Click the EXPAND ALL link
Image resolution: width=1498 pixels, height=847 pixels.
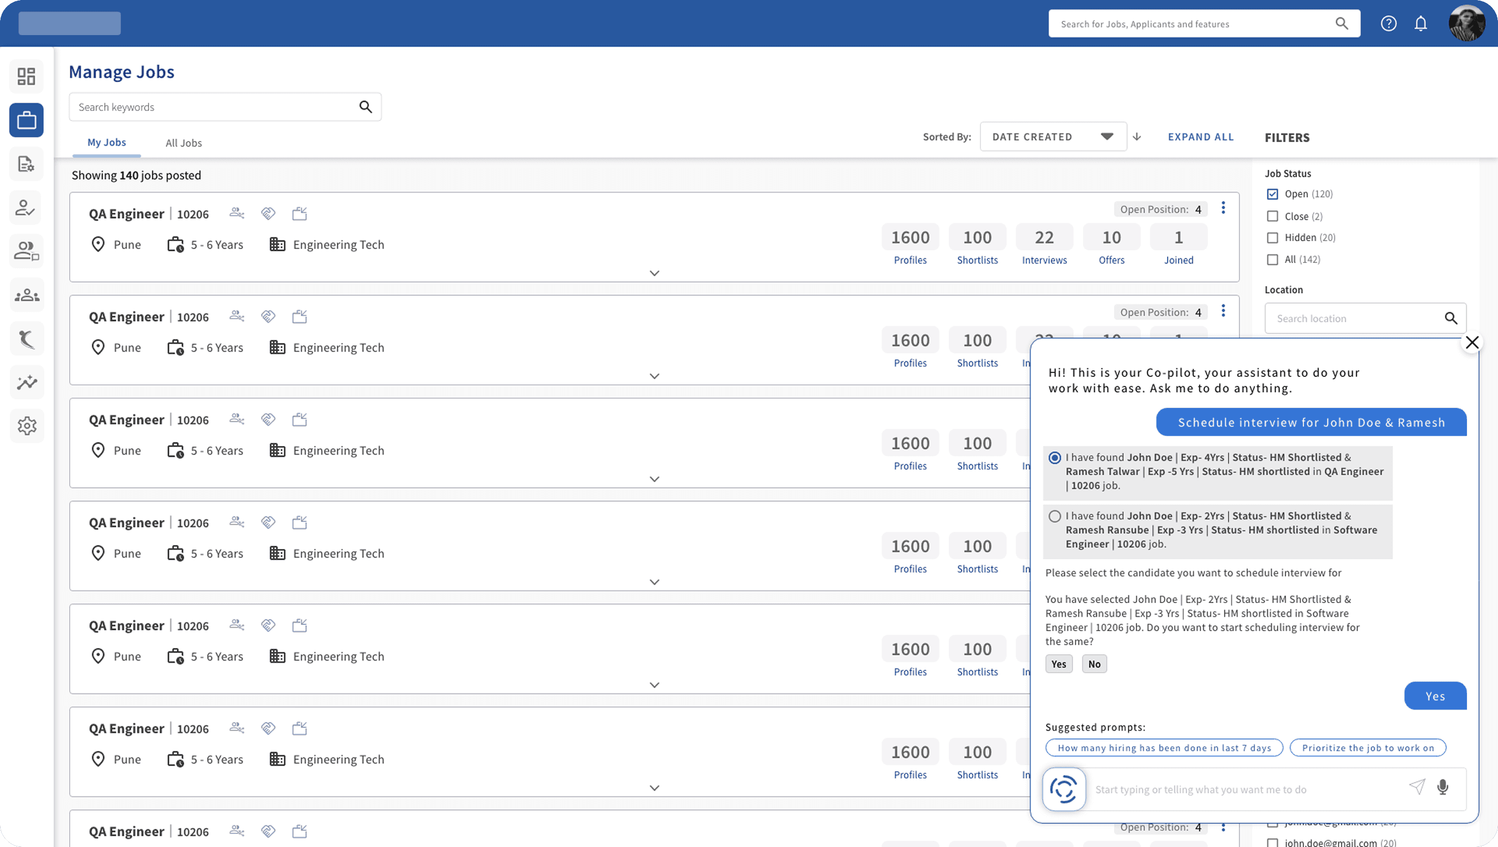click(1200, 137)
